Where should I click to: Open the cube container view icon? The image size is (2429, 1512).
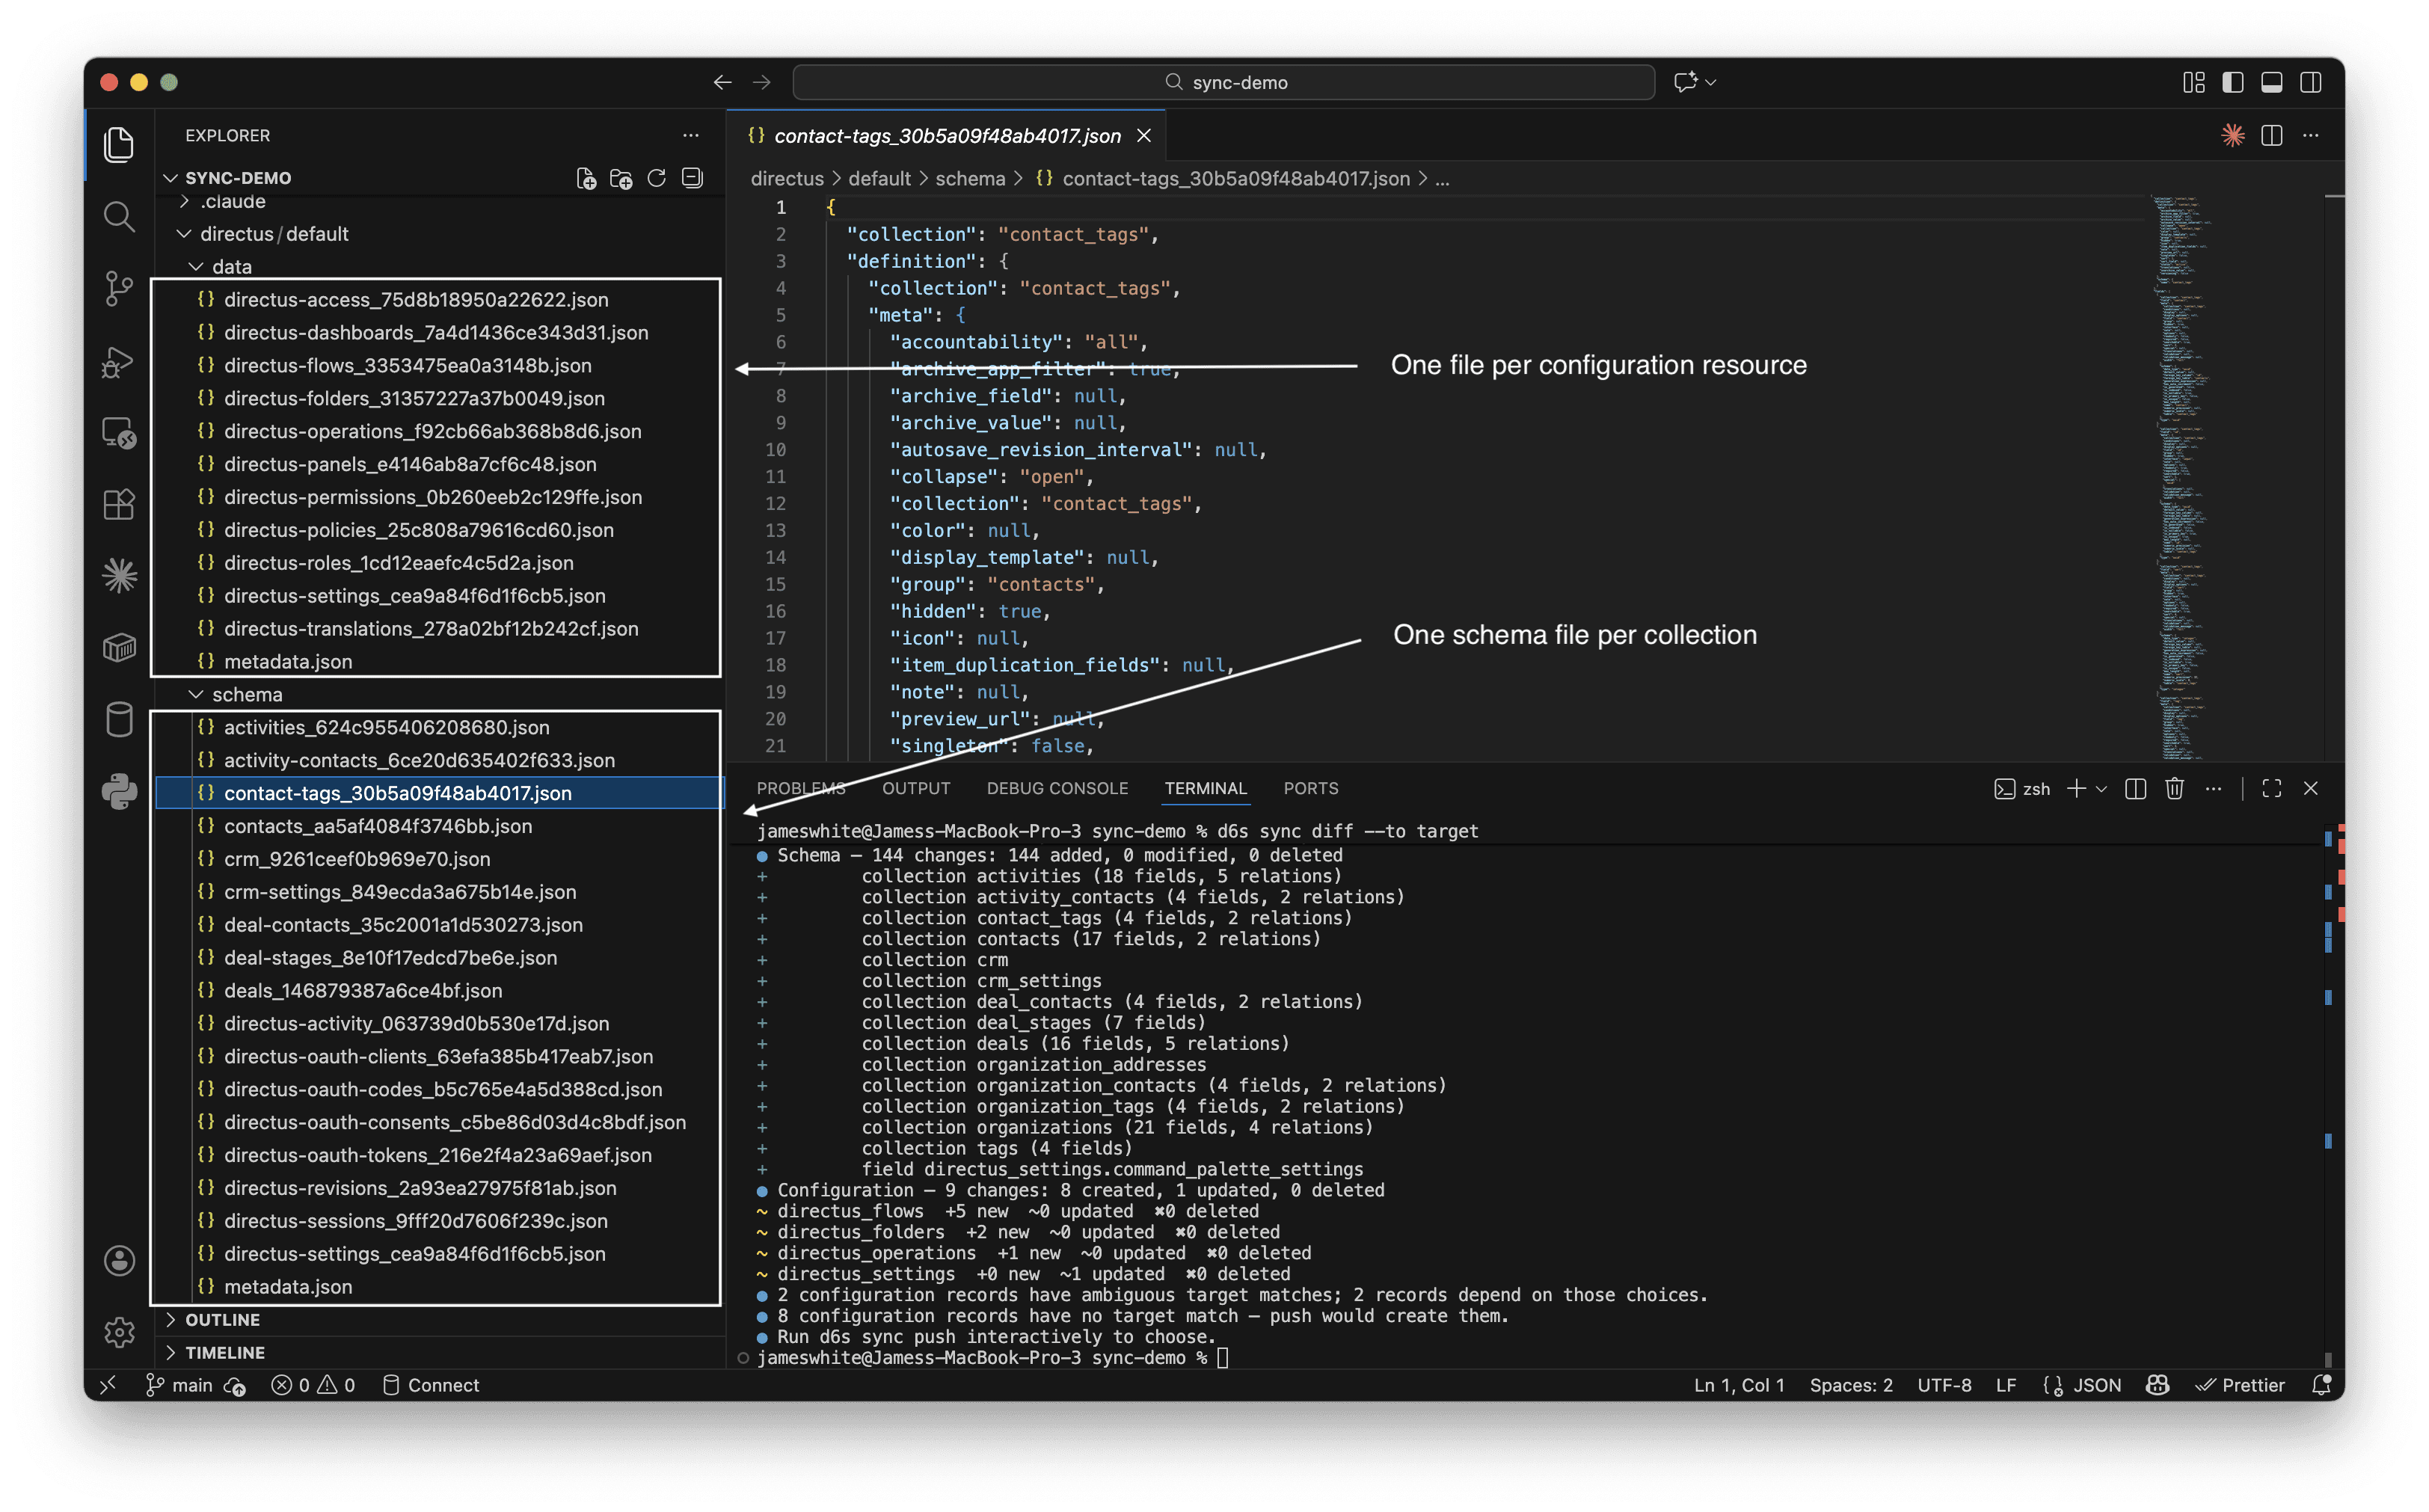click(119, 648)
